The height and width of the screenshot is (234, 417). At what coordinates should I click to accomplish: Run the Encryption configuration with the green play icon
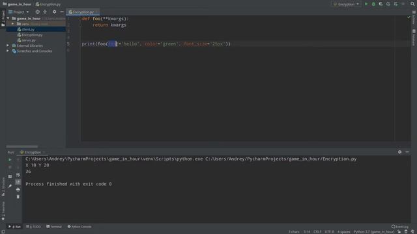(x=366, y=4)
